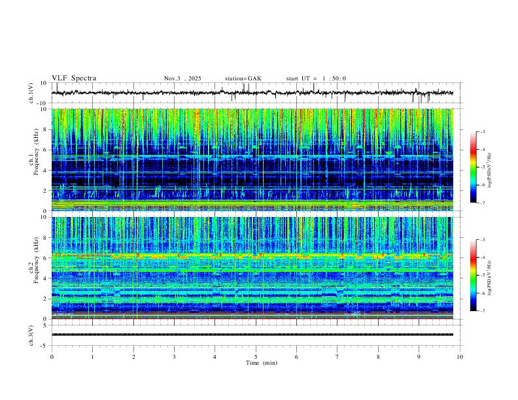Click time-axis tick label "8"
Viewport: 518px width, 400px height.
coord(378,357)
